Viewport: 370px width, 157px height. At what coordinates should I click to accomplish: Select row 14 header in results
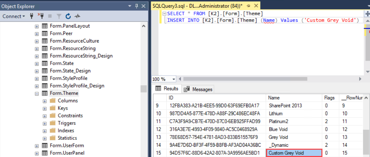coord(160,145)
